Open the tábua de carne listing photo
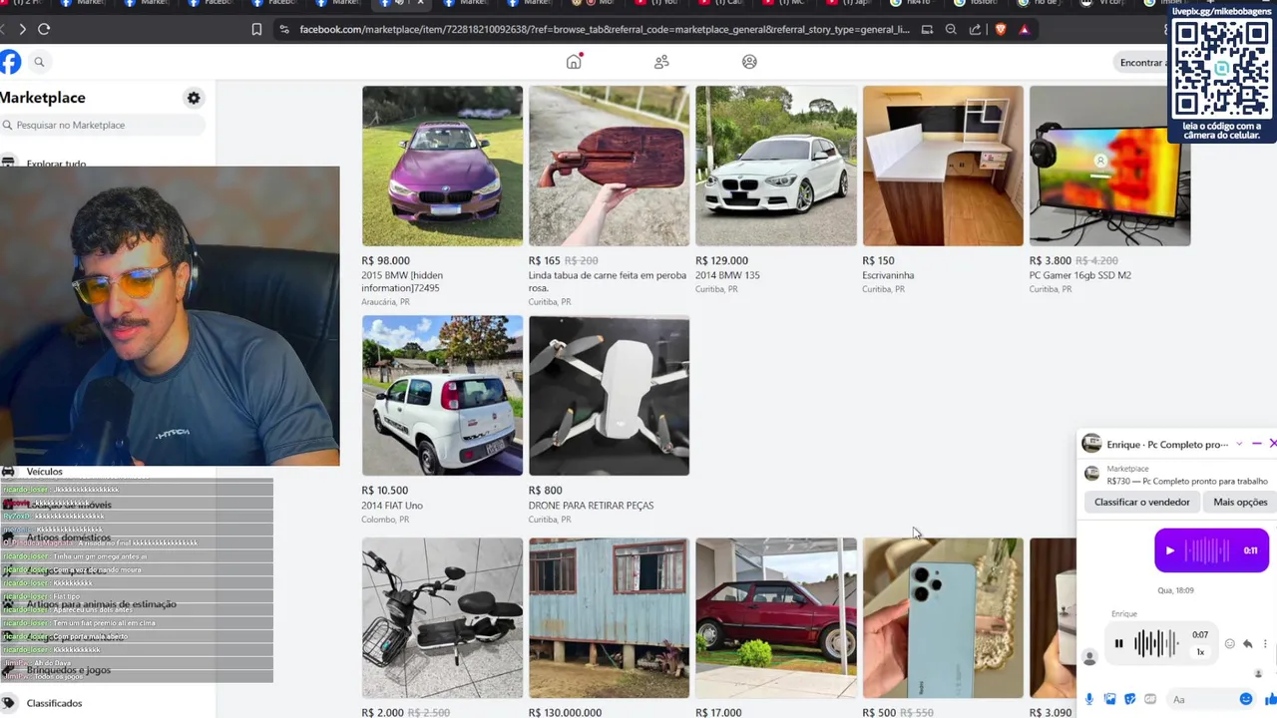 609,166
